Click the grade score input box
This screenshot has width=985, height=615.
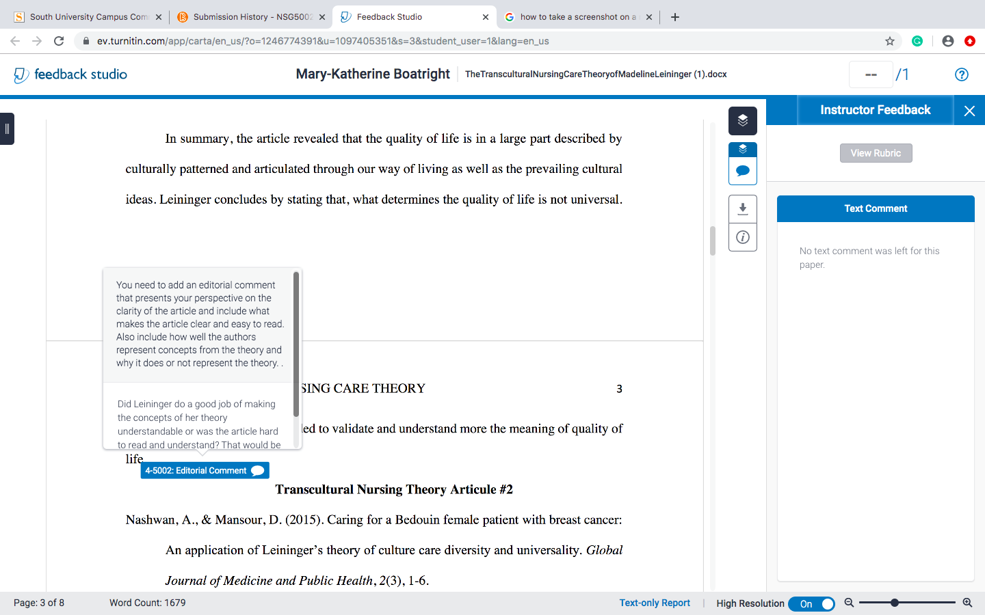[871, 74]
